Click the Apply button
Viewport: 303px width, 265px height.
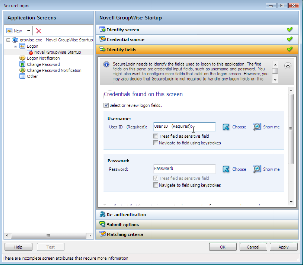tap(283, 247)
